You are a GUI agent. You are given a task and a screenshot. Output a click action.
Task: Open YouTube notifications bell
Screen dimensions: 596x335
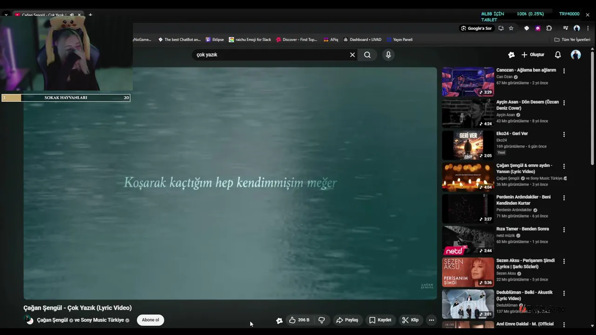pos(558,55)
